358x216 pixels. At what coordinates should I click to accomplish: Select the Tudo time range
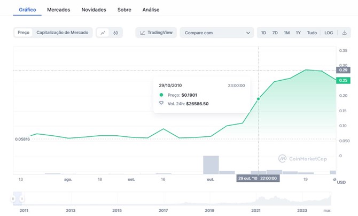pos(312,33)
